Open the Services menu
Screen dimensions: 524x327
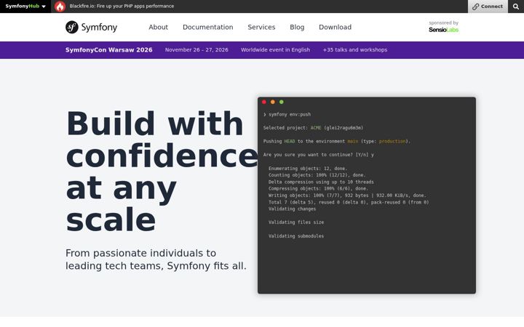coord(261,27)
